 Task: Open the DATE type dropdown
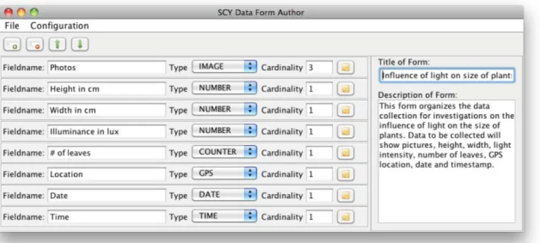pos(224,194)
